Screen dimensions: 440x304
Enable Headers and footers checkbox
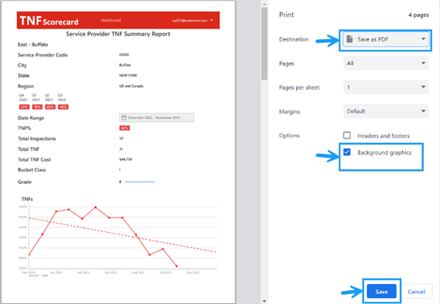pyautogui.click(x=347, y=135)
